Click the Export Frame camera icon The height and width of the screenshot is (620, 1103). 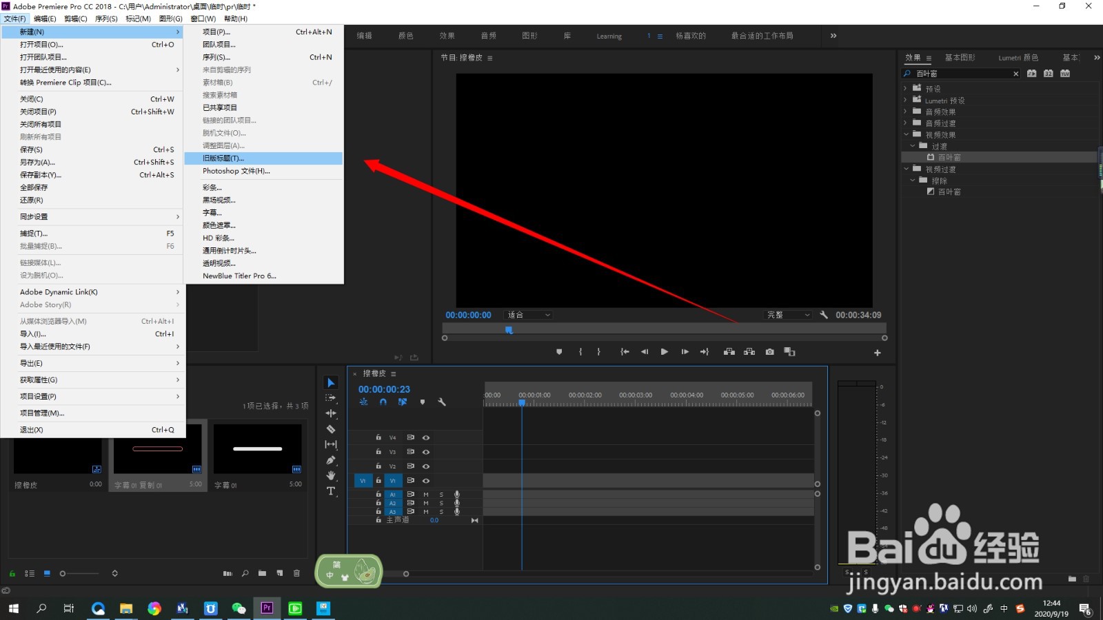point(769,352)
